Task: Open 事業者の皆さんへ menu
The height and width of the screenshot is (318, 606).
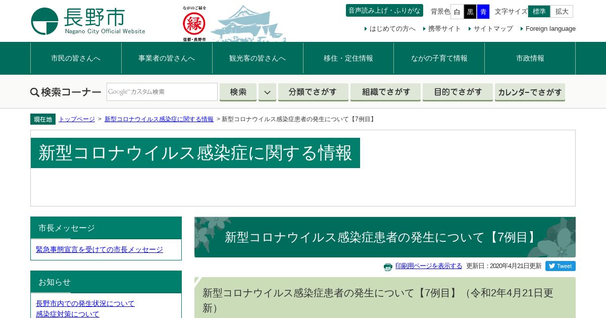Action: pyautogui.click(x=167, y=58)
